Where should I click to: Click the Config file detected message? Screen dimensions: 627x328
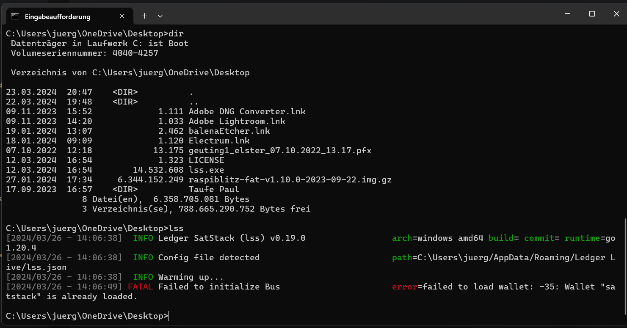point(209,258)
